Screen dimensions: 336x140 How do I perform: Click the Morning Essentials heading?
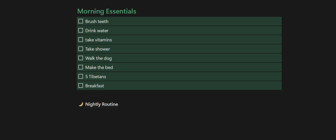(x=107, y=11)
